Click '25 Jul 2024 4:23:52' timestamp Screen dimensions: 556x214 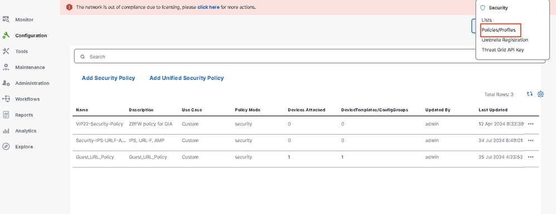click(501, 157)
